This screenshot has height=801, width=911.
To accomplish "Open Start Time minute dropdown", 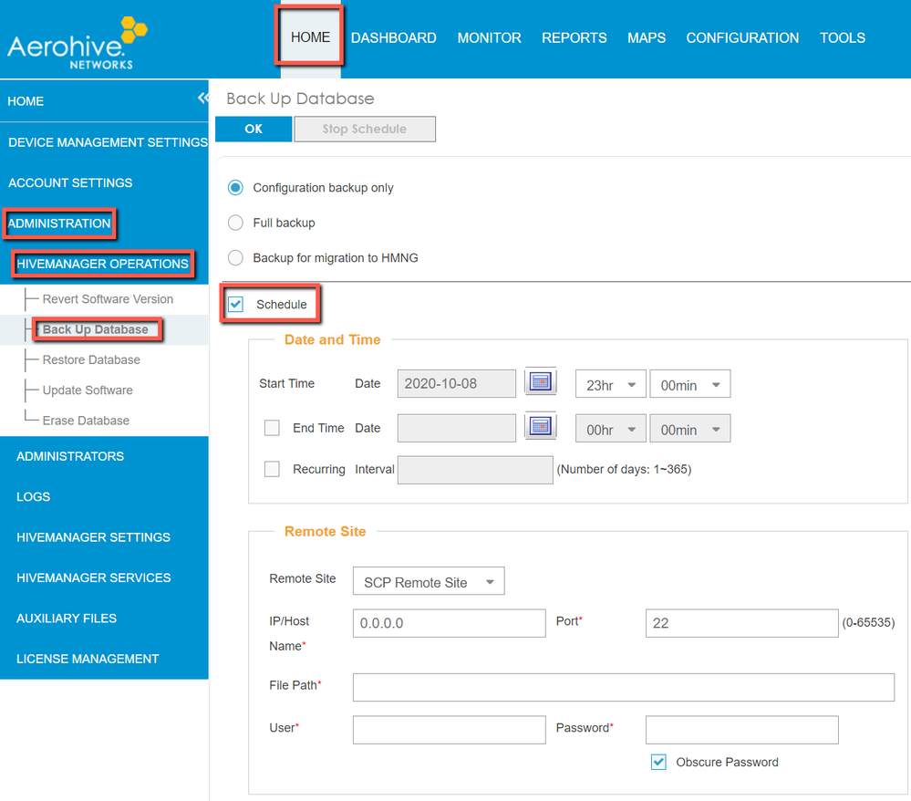I will (x=689, y=384).
